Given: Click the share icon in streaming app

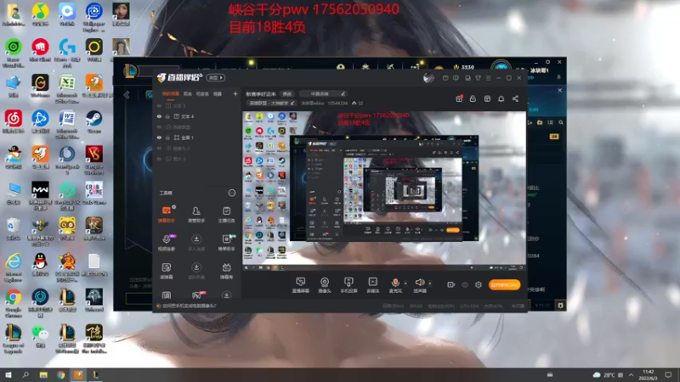Looking at the screenshot, I should pos(515,98).
